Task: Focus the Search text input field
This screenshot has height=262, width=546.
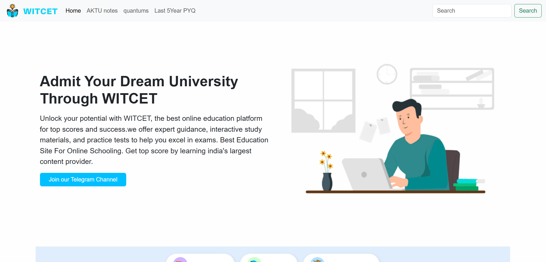Action: click(472, 11)
